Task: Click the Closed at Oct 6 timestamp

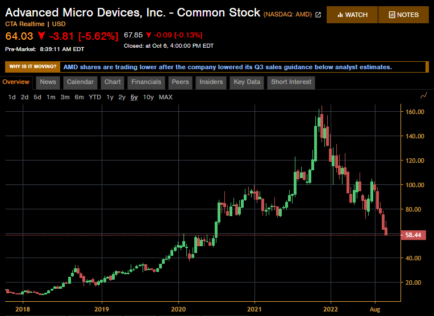Action: pos(169,45)
